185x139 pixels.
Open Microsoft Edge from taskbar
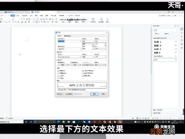click(58, 122)
